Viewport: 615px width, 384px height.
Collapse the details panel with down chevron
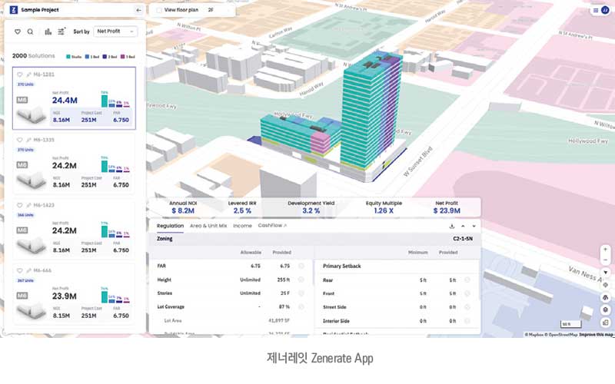(474, 226)
